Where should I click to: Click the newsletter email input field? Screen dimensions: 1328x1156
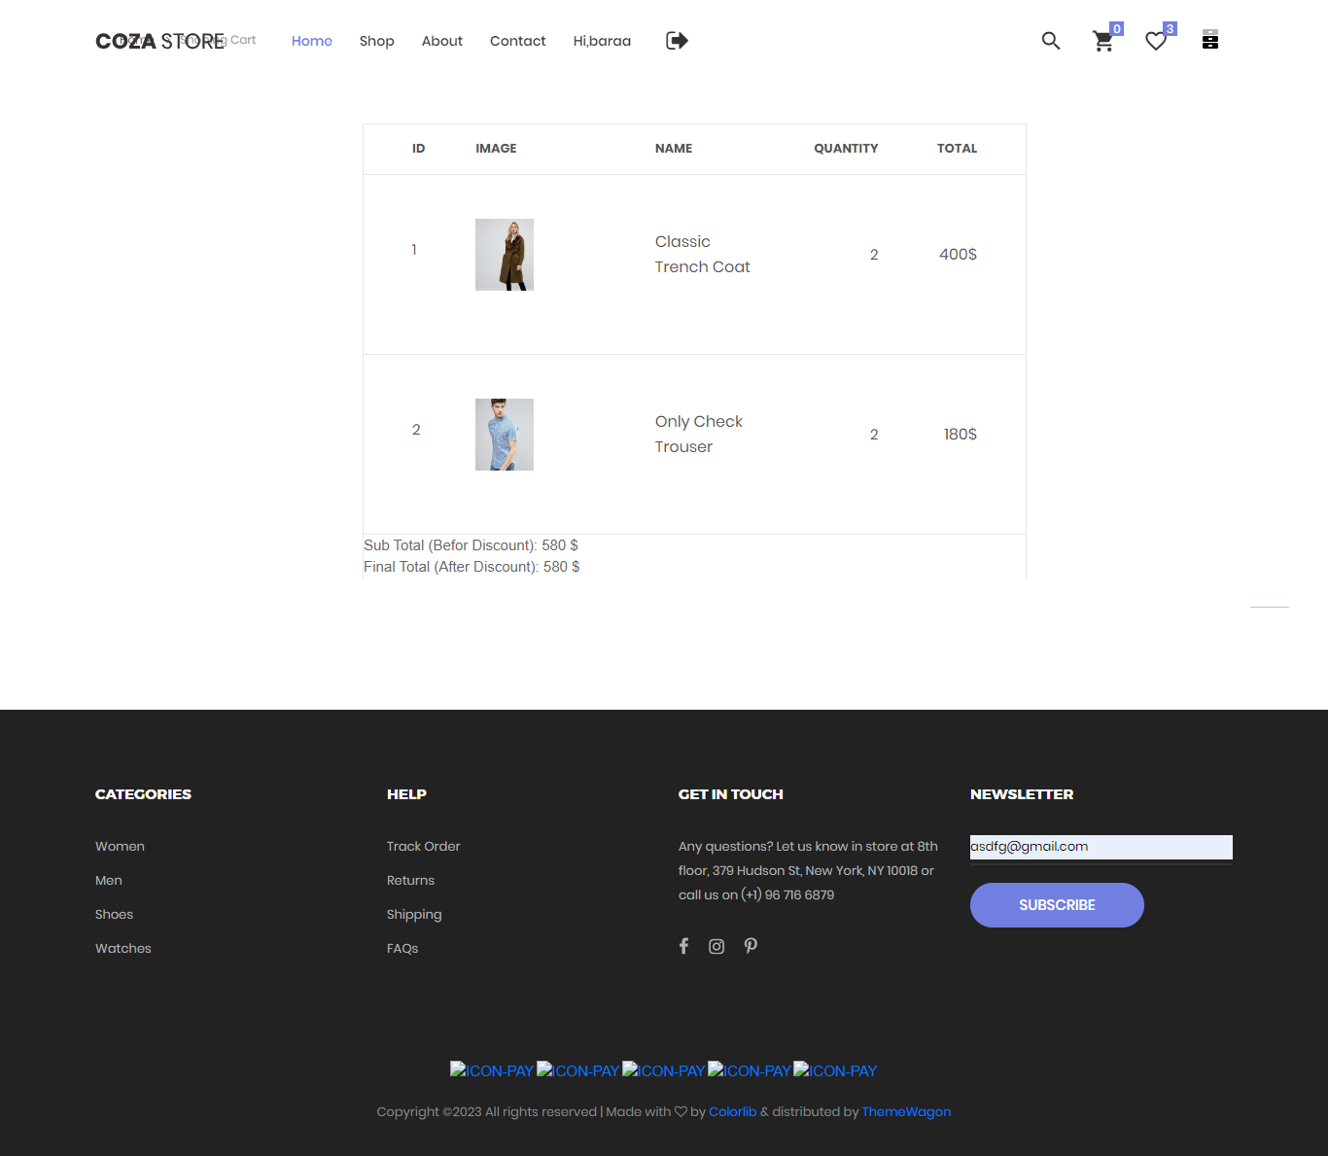pos(1101,847)
